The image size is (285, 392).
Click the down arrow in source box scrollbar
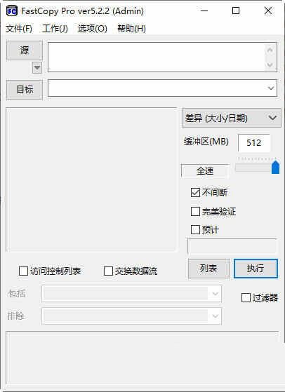click(x=270, y=65)
